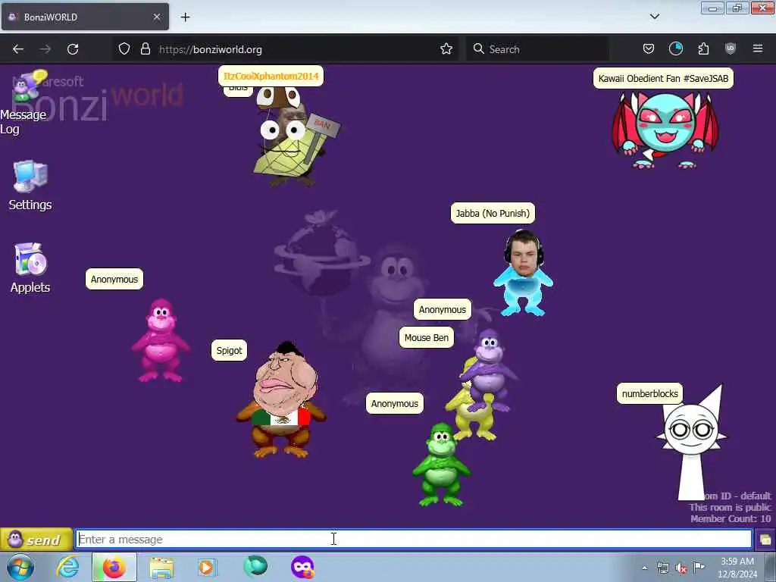Image resolution: width=776 pixels, height=582 pixels.
Task: Click the Member Count: 10 text
Action: (x=731, y=518)
